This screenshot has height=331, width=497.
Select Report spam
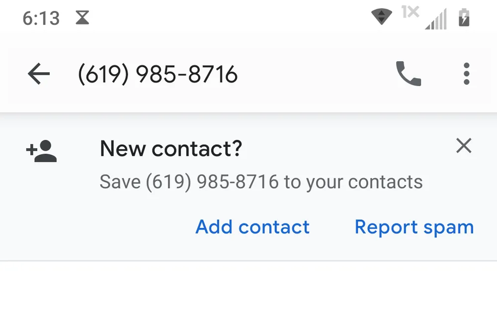tap(414, 227)
